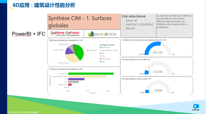Click the 391.19K pie data label
Screen dimensions: 206x114
64,63
